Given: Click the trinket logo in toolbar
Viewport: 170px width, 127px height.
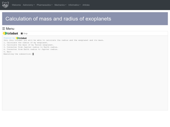Looking at the screenshot, I should pyautogui.click(x=10, y=34).
